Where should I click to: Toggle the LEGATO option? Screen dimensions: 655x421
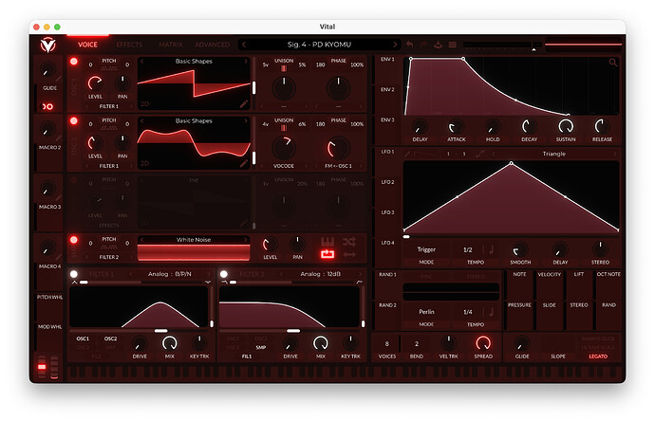click(x=598, y=357)
